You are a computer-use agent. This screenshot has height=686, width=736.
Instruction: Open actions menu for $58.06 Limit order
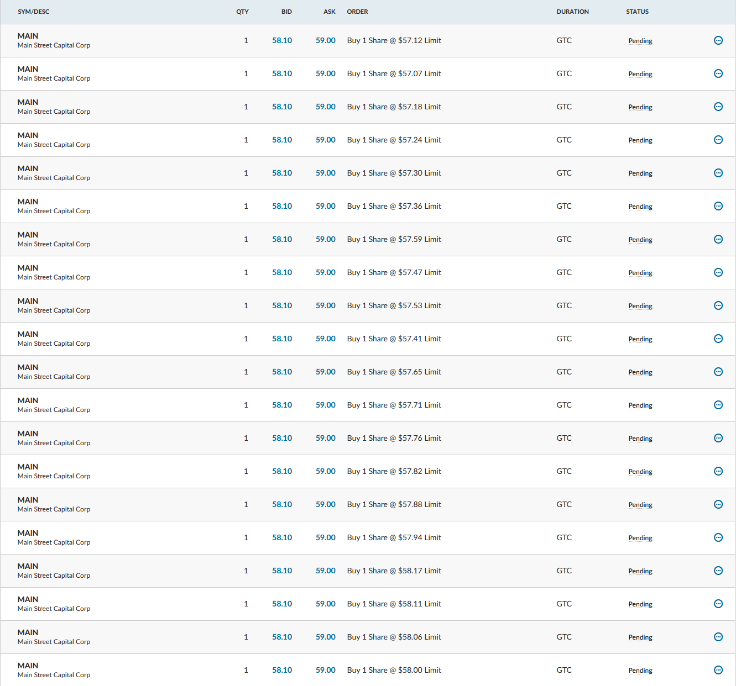pos(718,637)
